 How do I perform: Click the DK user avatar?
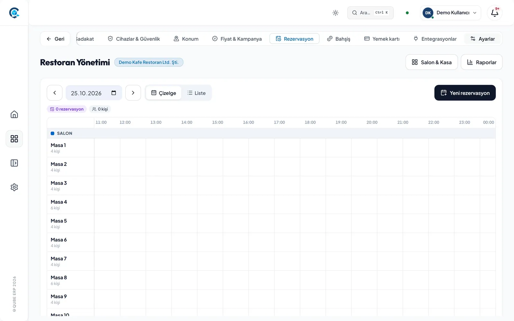pyautogui.click(x=428, y=13)
